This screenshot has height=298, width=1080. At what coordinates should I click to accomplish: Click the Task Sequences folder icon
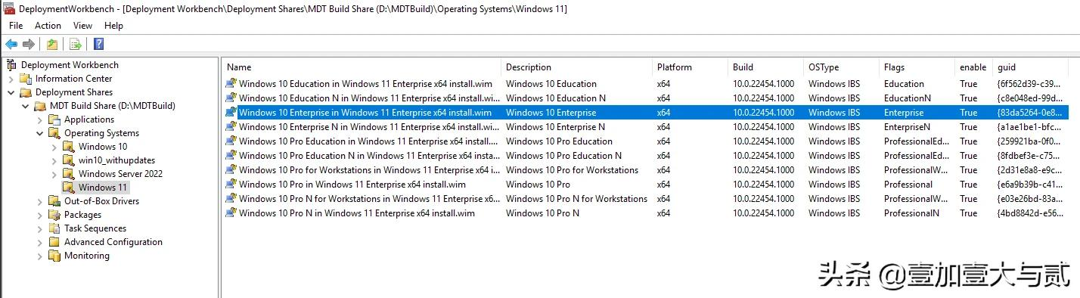54,228
